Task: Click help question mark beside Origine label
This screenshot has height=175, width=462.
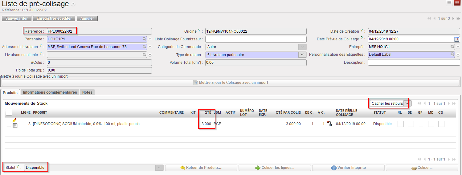Action: pyautogui.click(x=200, y=31)
